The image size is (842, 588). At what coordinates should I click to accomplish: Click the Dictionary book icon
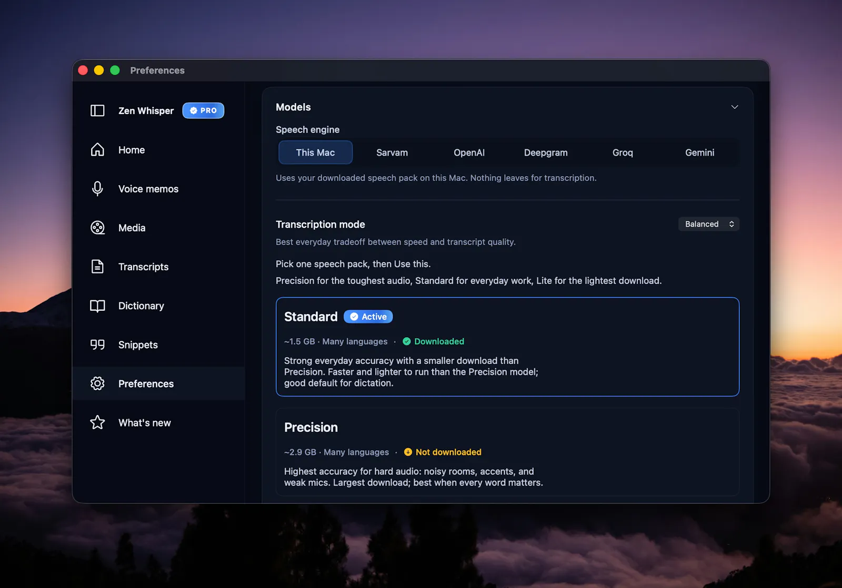click(97, 306)
